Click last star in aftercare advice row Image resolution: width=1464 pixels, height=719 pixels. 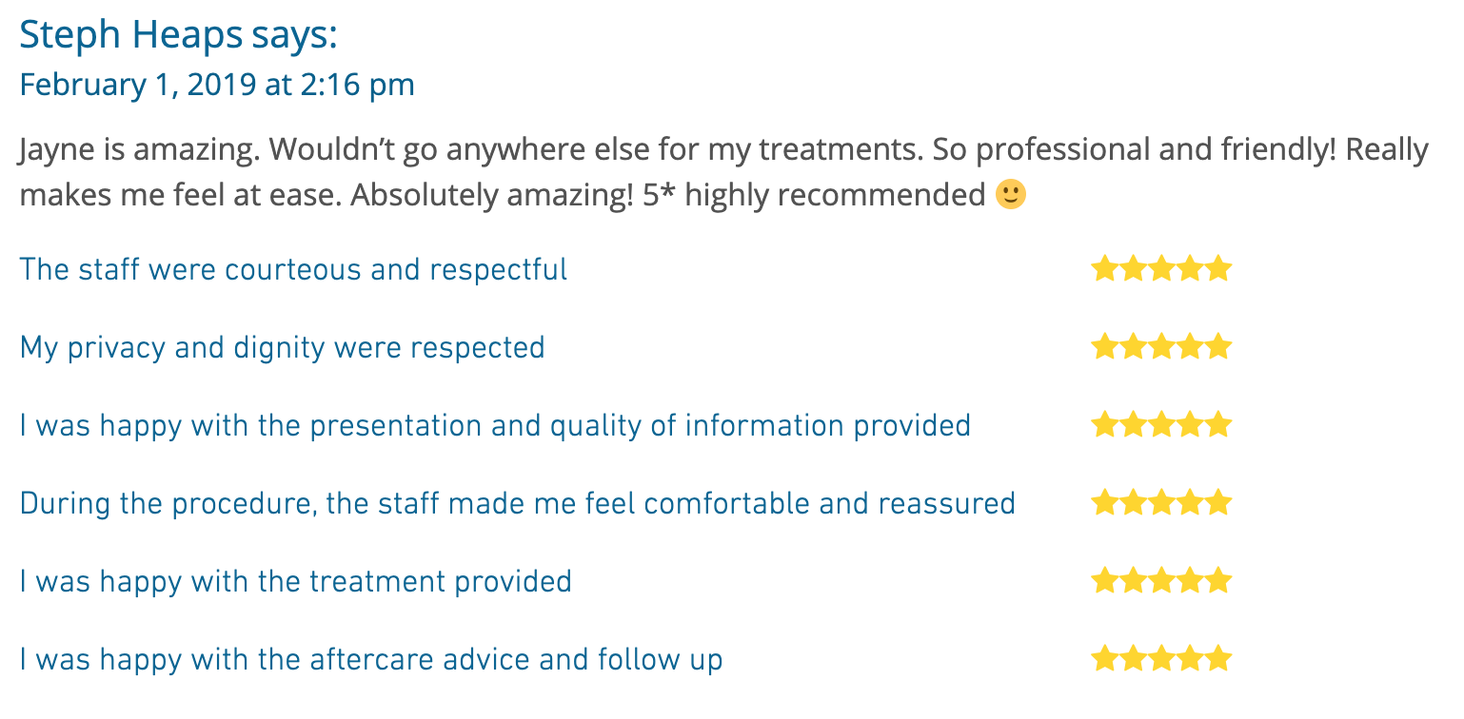pyautogui.click(x=1218, y=659)
